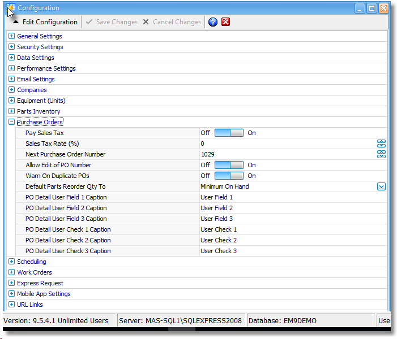Expand the Work Orders section
397x339 pixels.
(11, 272)
